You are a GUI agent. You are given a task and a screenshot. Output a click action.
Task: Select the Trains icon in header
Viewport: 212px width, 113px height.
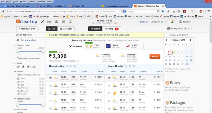pos(63,22)
